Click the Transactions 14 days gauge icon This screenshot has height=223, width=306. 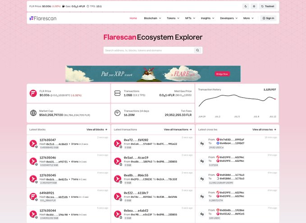point(118,113)
